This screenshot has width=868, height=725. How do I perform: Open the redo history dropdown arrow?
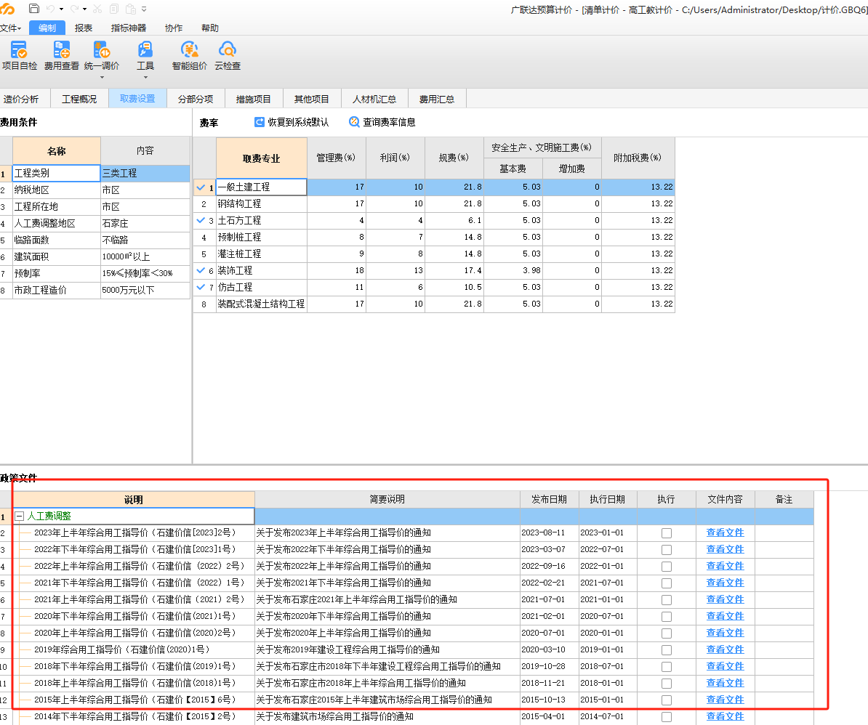coord(85,9)
